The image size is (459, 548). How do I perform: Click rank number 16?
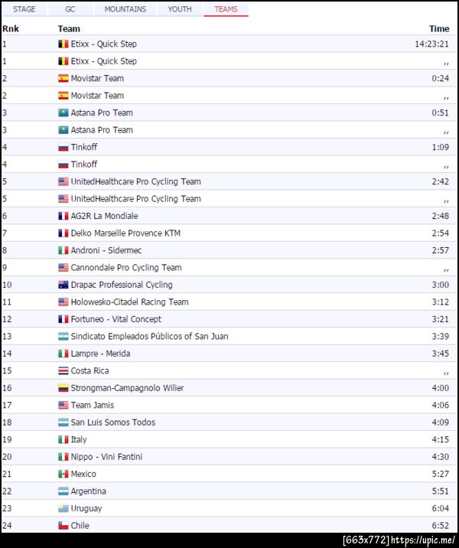(x=7, y=388)
